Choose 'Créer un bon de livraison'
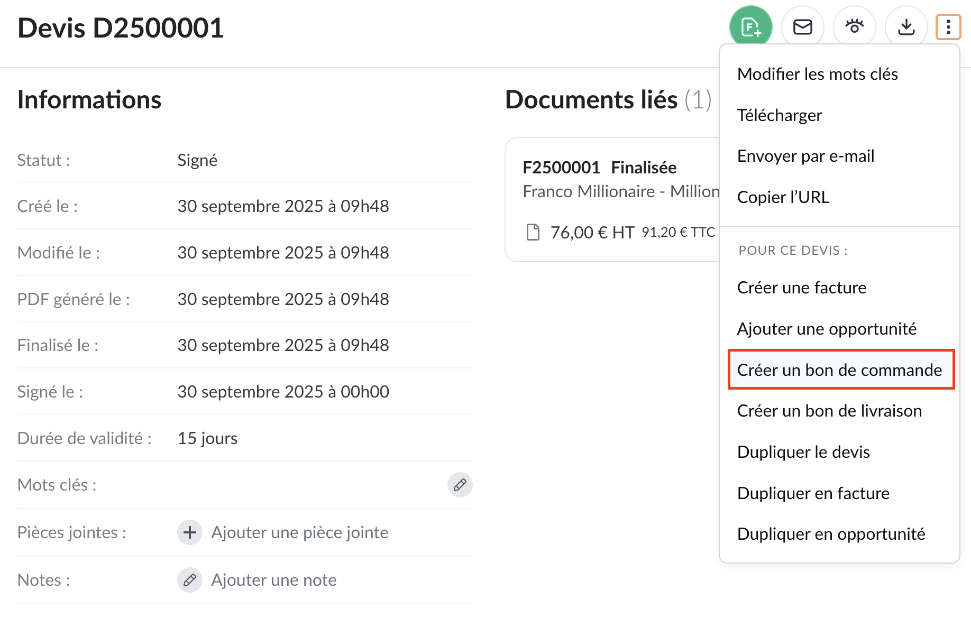 (829, 411)
